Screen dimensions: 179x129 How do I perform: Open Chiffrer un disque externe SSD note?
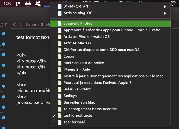[x=101, y=50]
